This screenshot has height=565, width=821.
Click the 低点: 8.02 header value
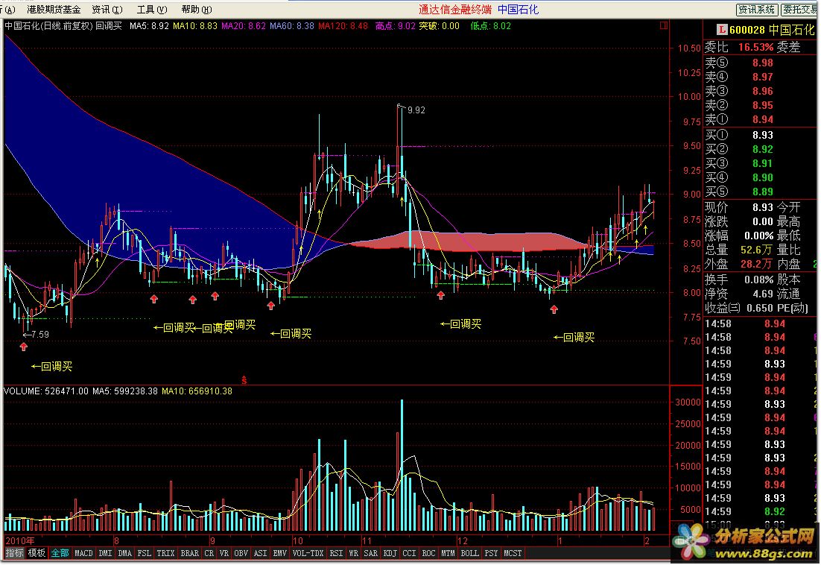490,25
